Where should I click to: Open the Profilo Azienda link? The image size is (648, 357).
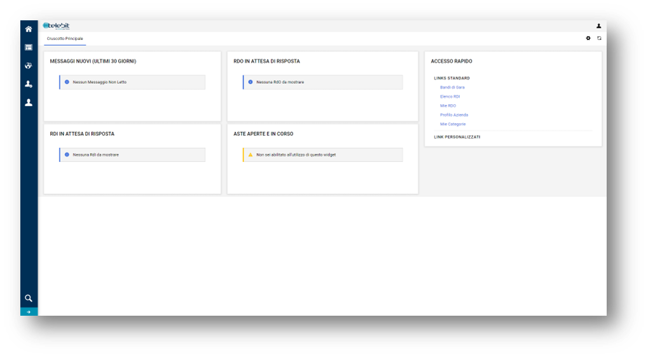click(454, 115)
